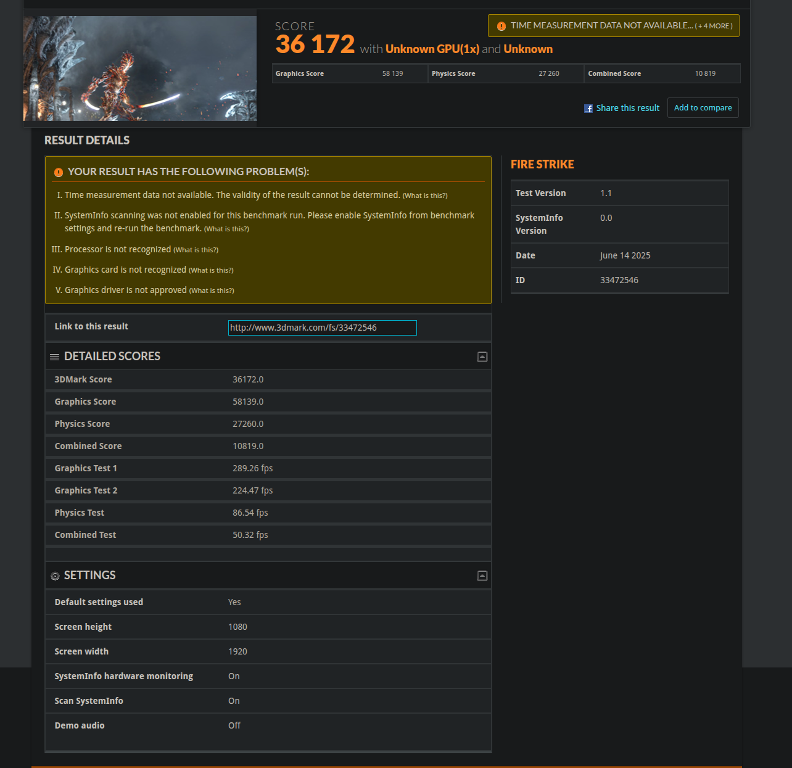792x768 pixels.
Task: Click the value '36172.0'
Action: click(x=248, y=379)
